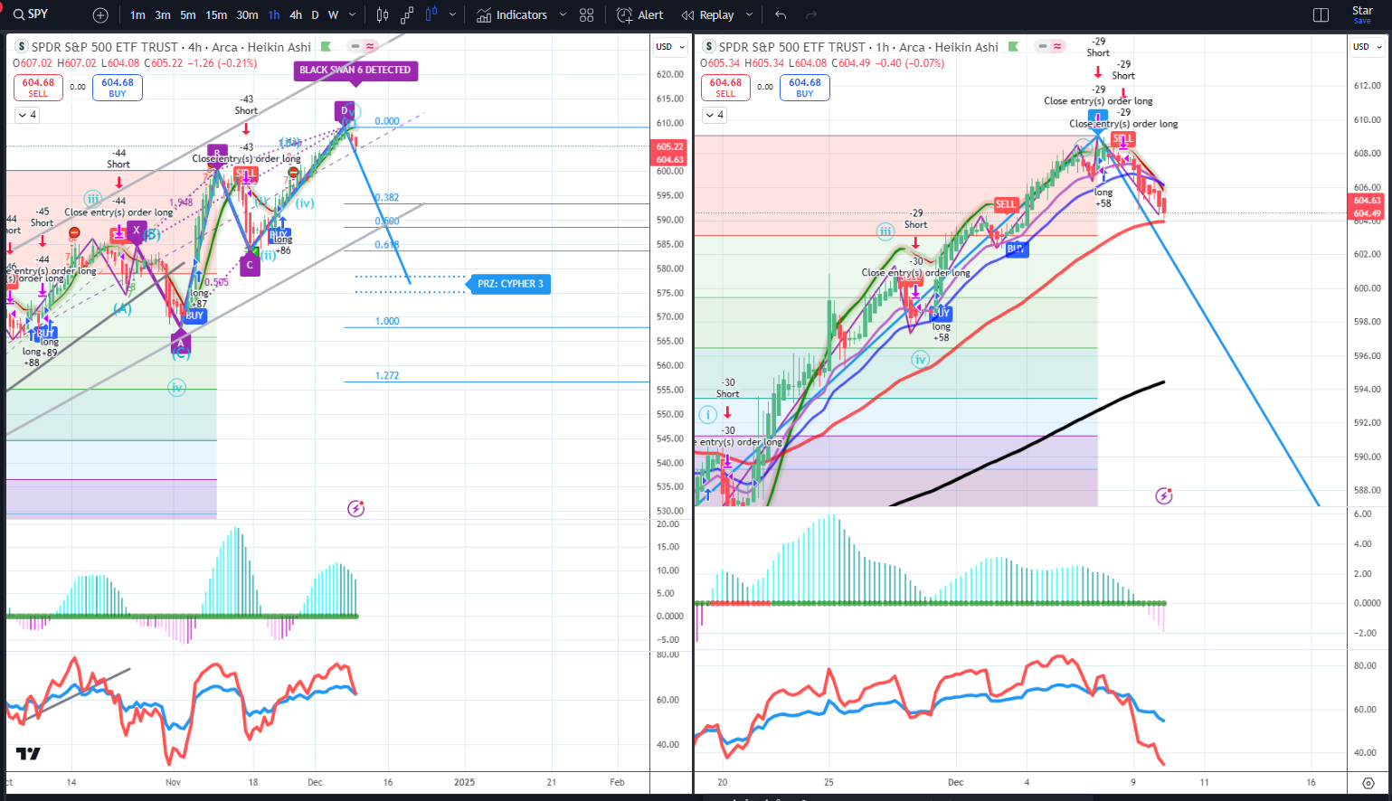Click the 0.382 Fibonacci level label
The width and height of the screenshot is (1392, 801).
[387, 197]
